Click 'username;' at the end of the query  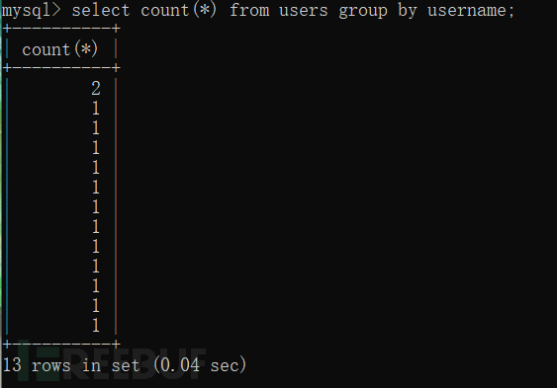pos(471,11)
